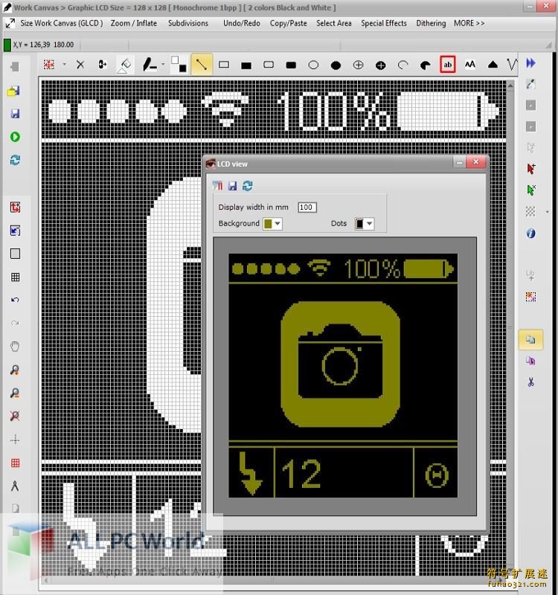Image resolution: width=558 pixels, height=595 pixels.
Task: Select the pencil draw tool
Action: [x=150, y=65]
